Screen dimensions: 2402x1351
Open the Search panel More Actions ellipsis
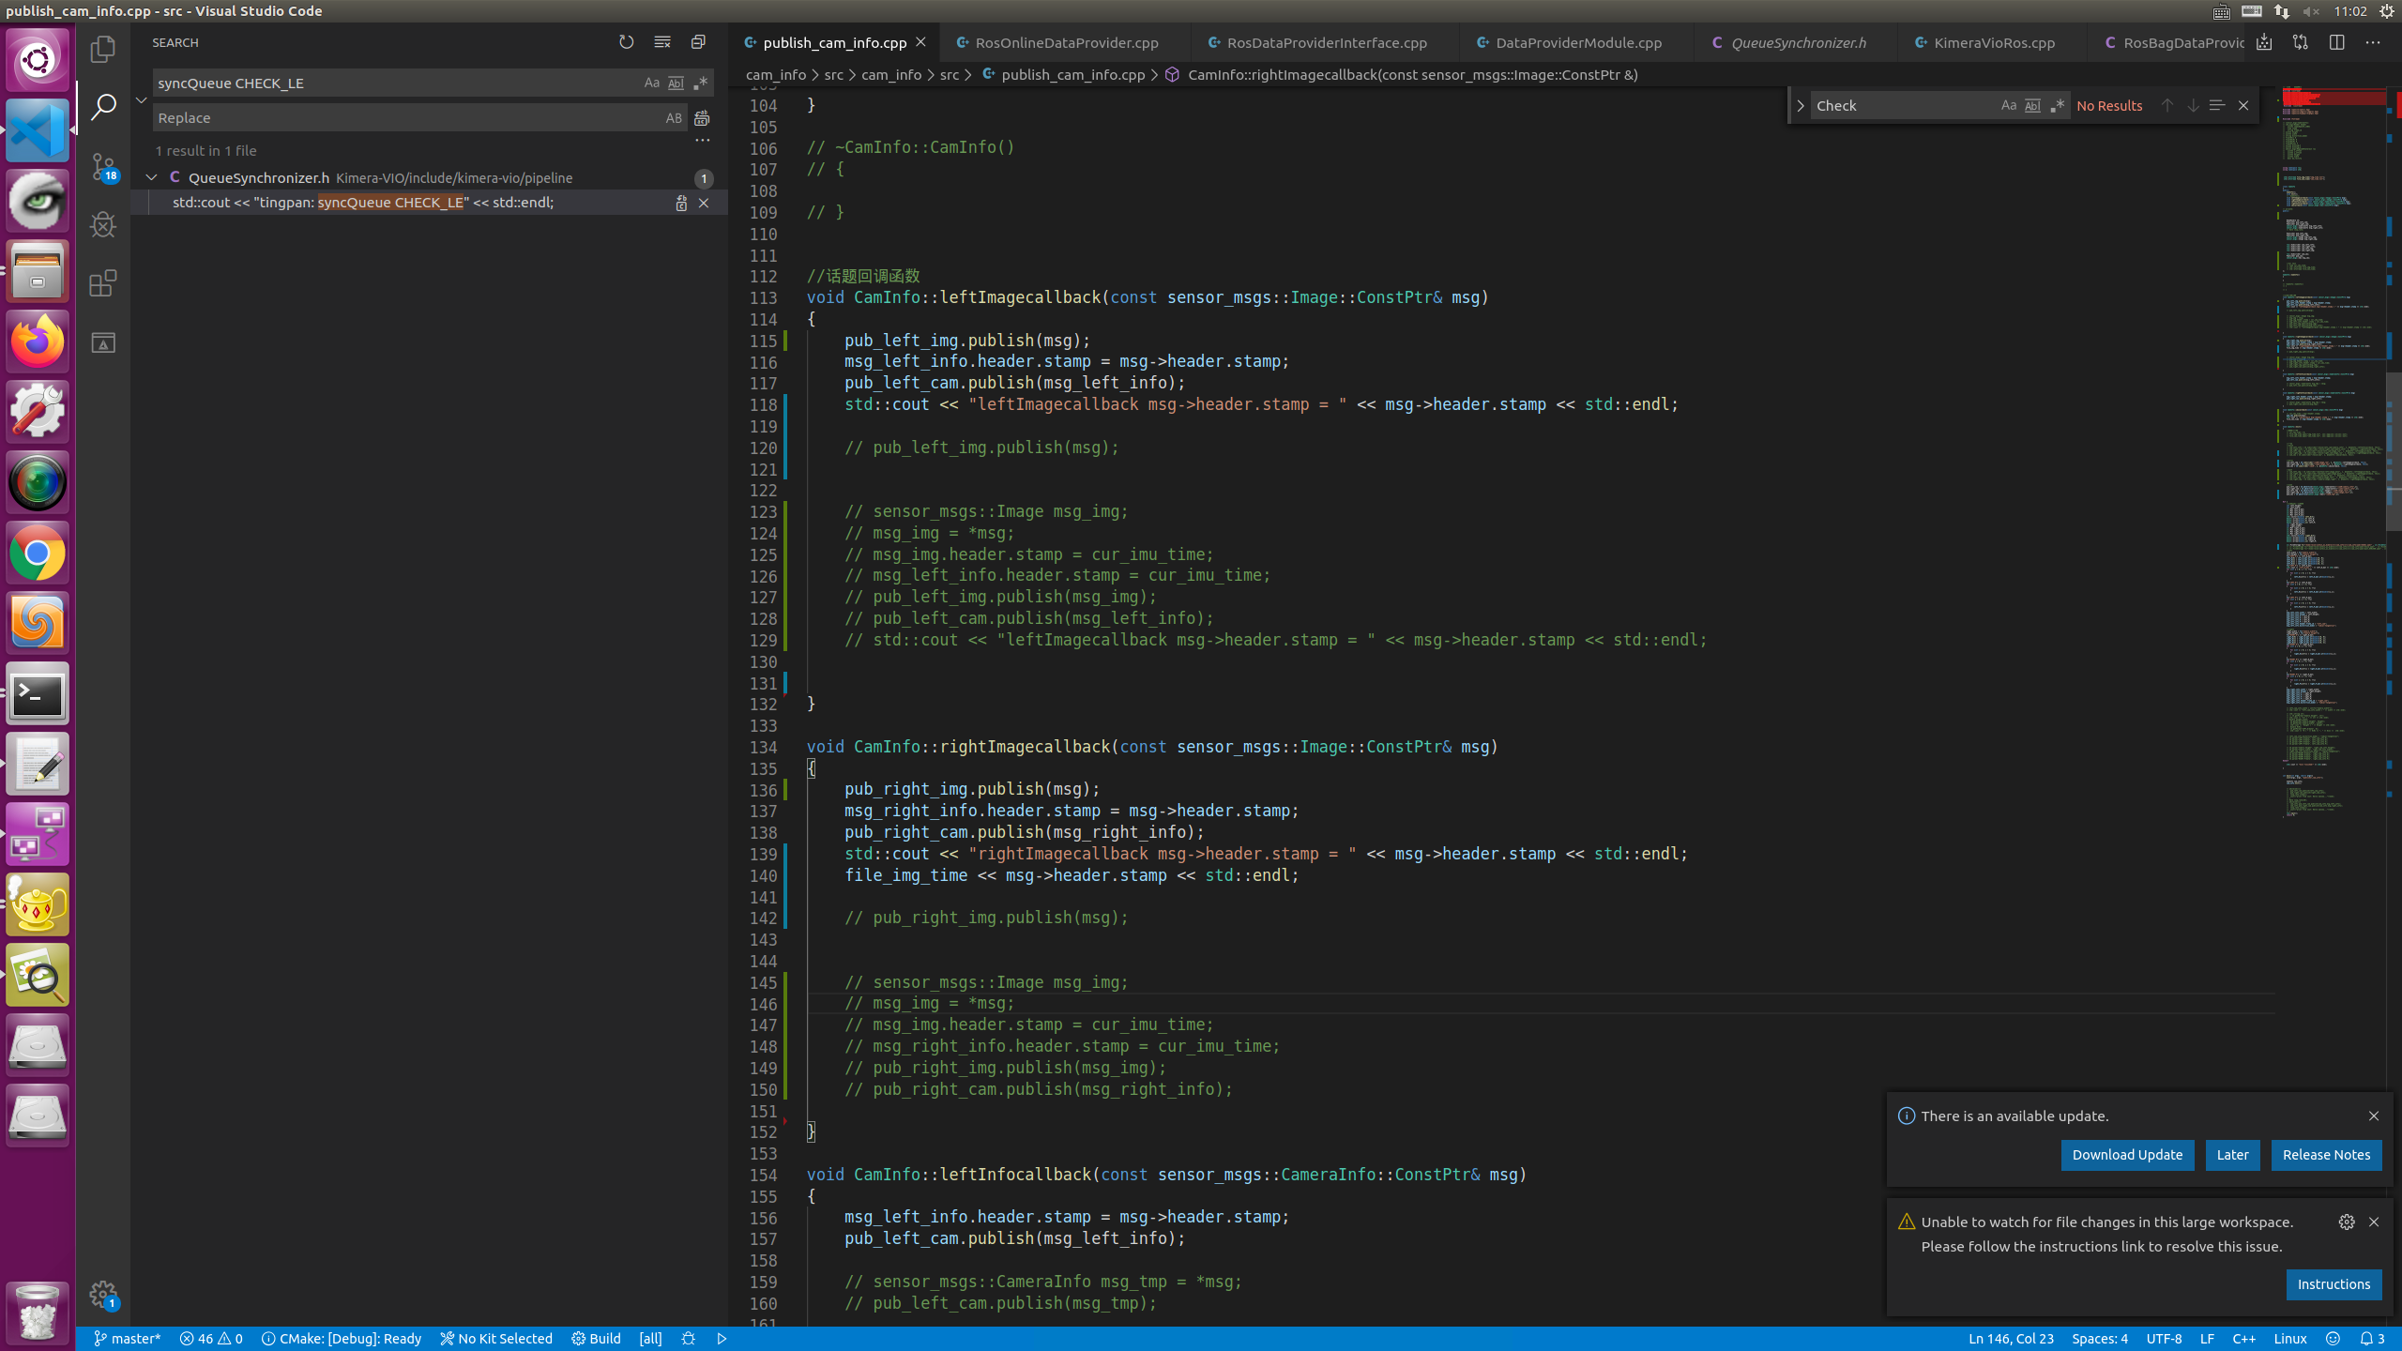coord(702,140)
